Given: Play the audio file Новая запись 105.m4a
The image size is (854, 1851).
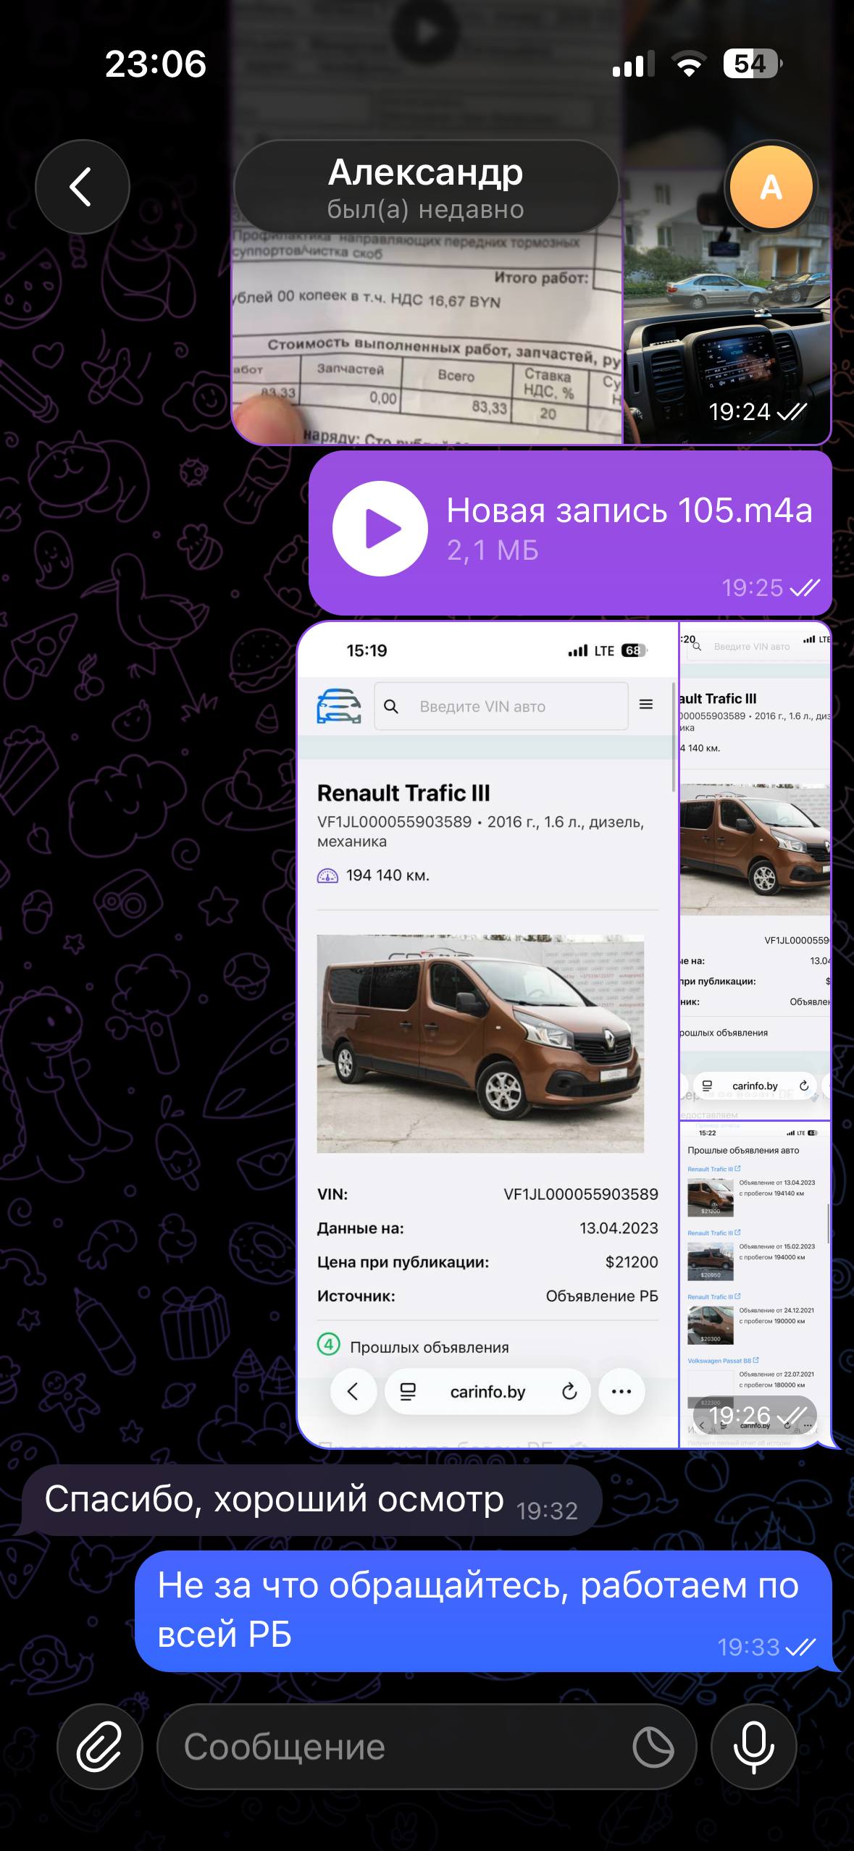Looking at the screenshot, I should point(380,528).
